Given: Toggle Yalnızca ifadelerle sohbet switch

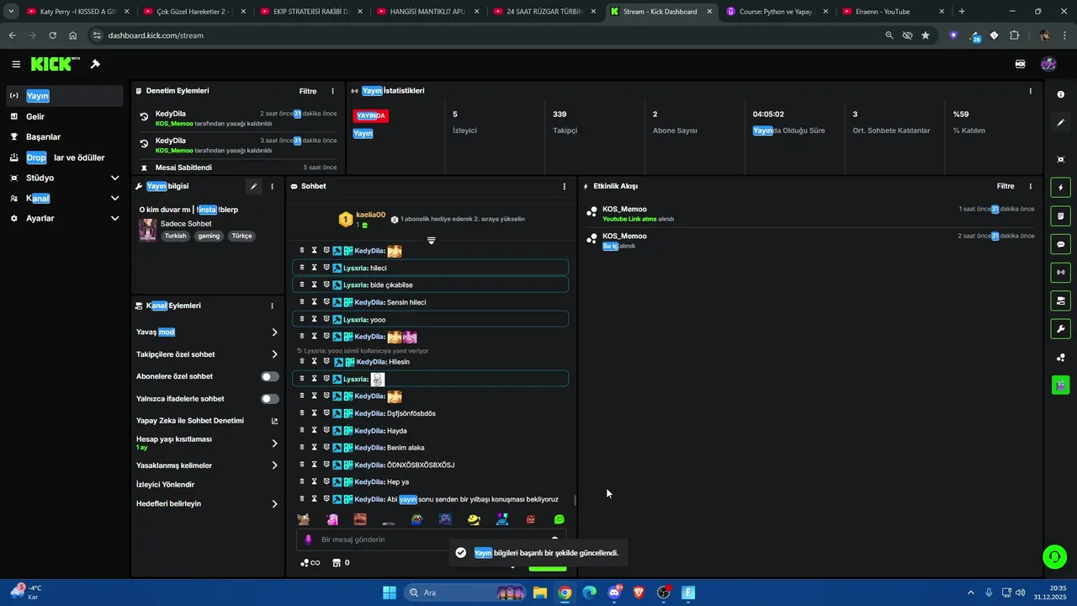Looking at the screenshot, I should (x=269, y=399).
